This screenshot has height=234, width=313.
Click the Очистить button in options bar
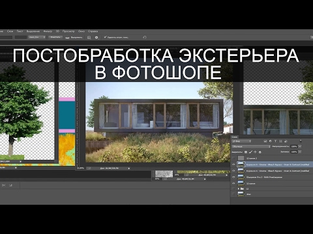[x=55, y=37]
